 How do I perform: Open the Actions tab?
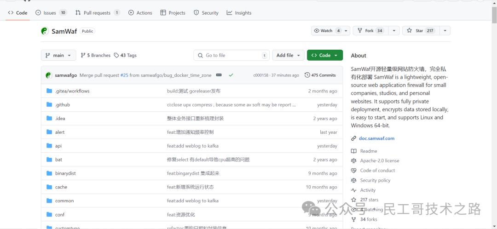(x=140, y=13)
